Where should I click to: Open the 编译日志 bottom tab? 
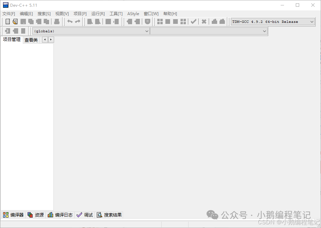60,215
